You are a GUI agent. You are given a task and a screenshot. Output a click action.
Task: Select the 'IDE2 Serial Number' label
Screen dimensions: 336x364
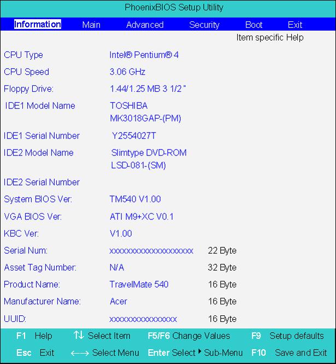42,182
